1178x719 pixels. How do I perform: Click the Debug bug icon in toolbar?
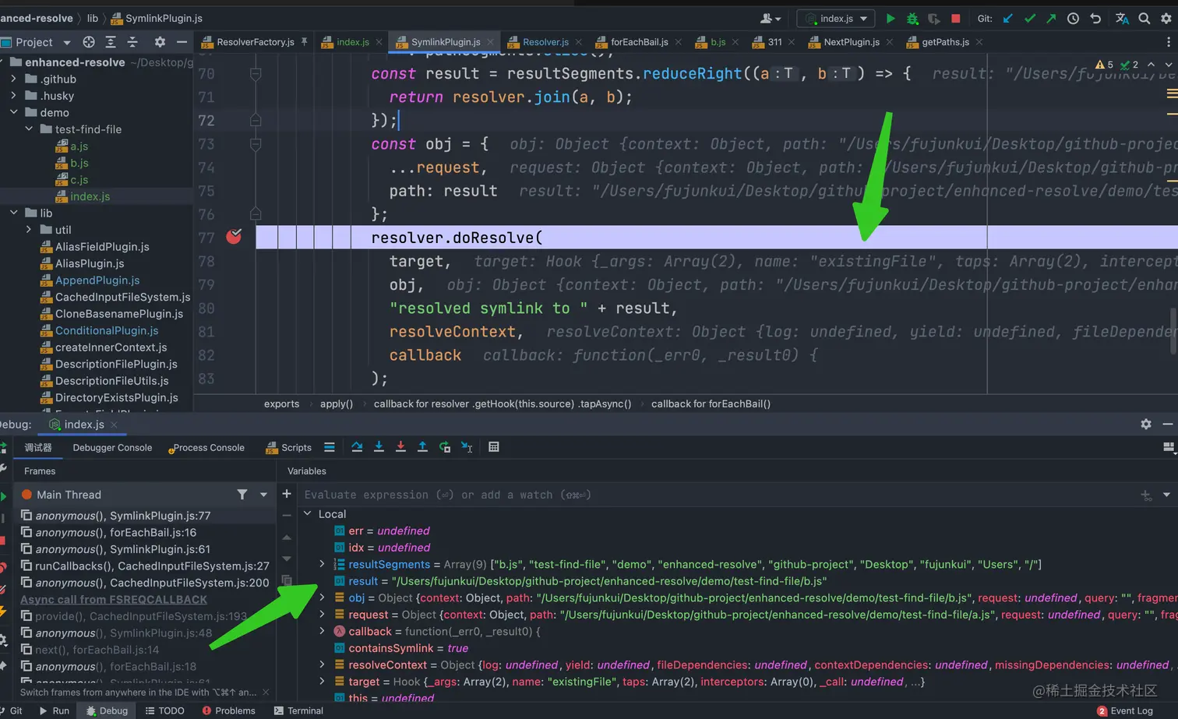click(x=912, y=19)
